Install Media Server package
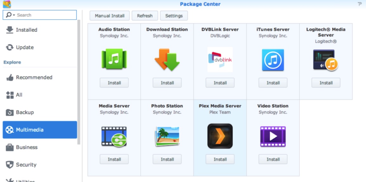Viewport: 366px width, 182px height. coord(114,159)
